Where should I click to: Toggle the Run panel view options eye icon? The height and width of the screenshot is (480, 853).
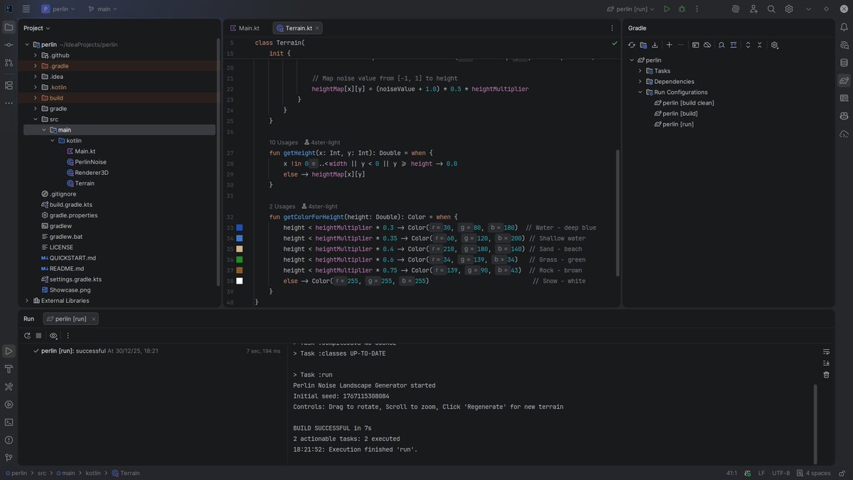53,336
